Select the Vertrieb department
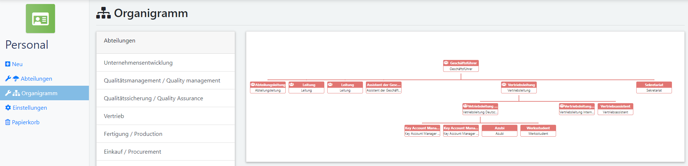The image size is (688, 166). click(x=165, y=116)
